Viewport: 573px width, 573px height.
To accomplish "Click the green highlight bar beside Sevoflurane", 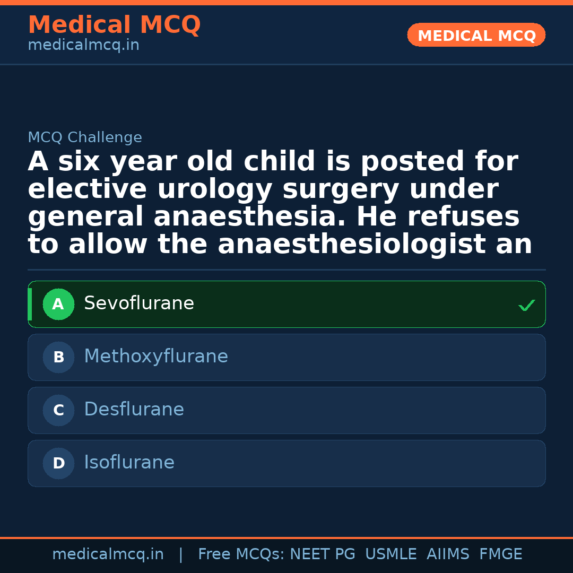I will point(30,304).
